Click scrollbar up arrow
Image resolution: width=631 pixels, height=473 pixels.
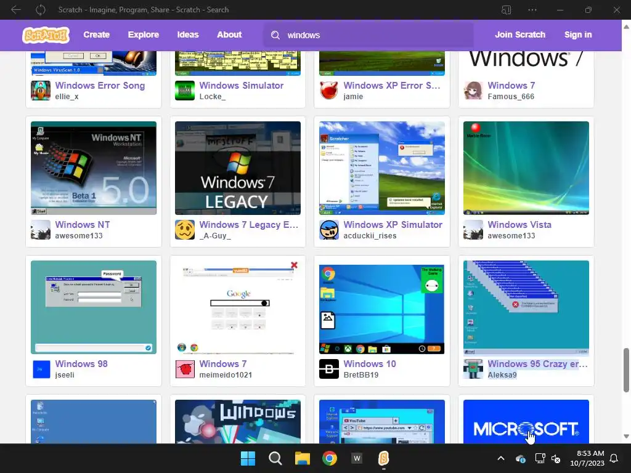626,27
